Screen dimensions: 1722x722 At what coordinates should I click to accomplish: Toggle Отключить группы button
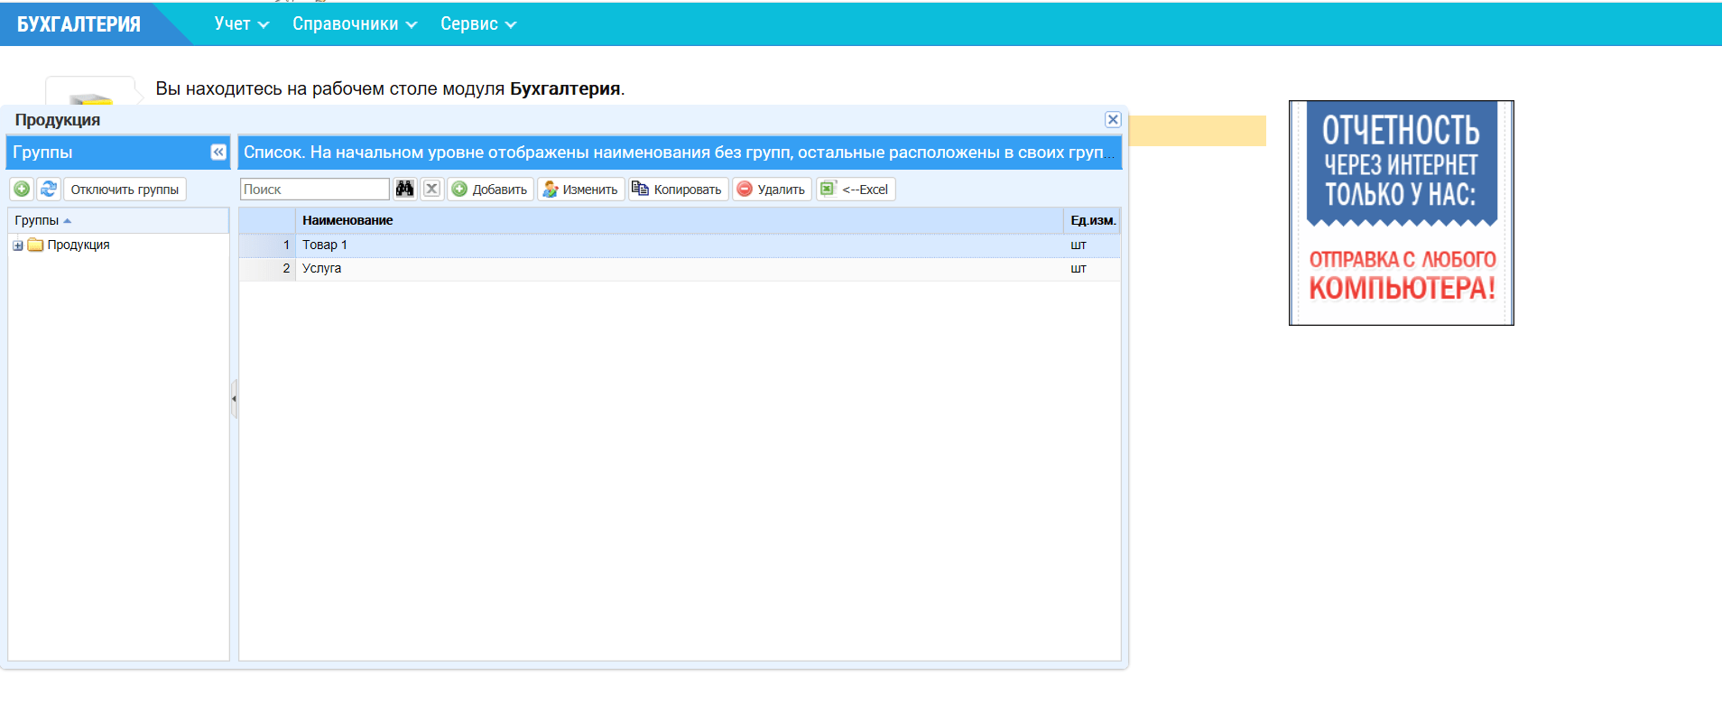click(125, 189)
